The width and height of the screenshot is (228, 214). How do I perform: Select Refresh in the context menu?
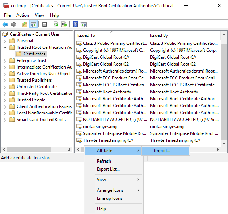[114, 161]
